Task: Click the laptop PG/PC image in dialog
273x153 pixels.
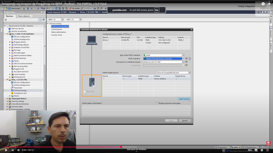Action: pyautogui.click(x=92, y=40)
